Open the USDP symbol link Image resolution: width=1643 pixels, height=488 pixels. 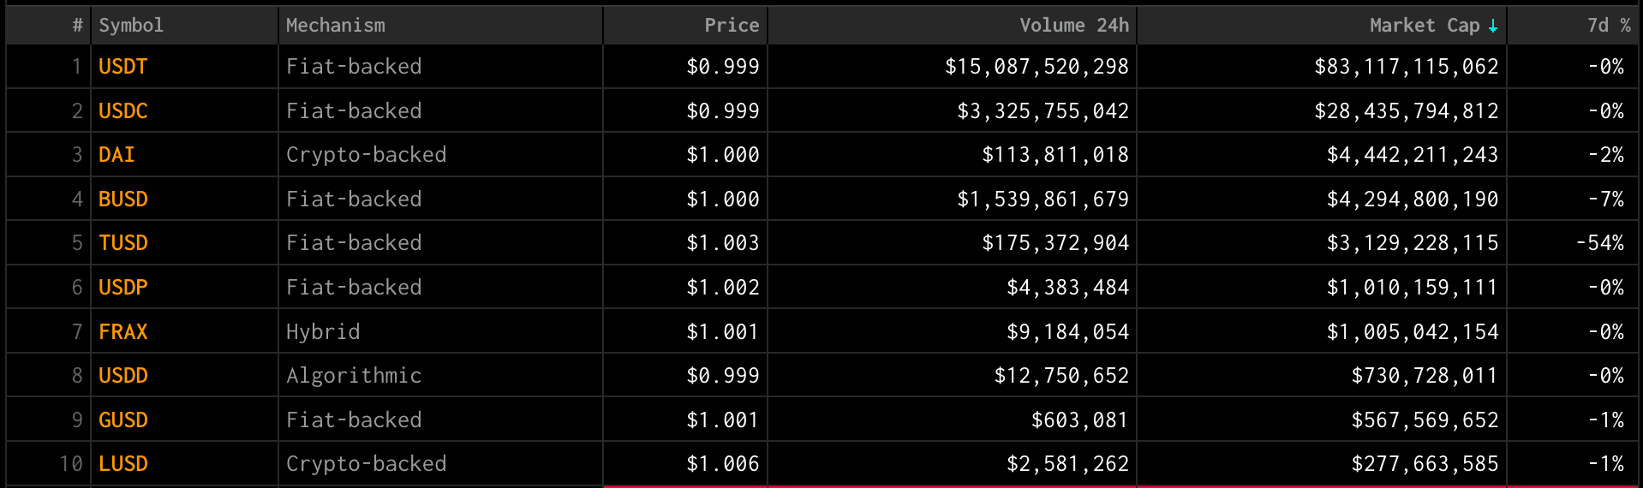tap(123, 288)
